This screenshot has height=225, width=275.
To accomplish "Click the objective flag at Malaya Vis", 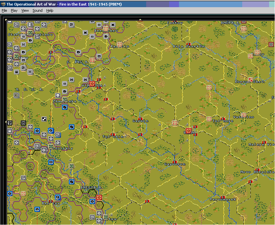I will [x=264, y=142].
